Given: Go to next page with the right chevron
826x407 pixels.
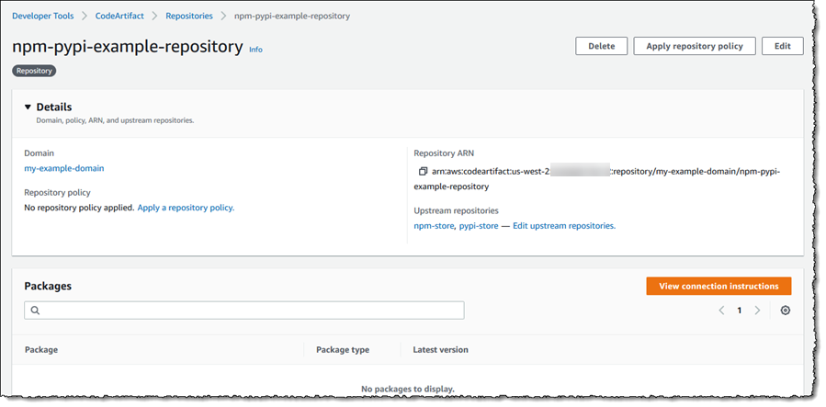Looking at the screenshot, I should pyautogui.click(x=757, y=311).
